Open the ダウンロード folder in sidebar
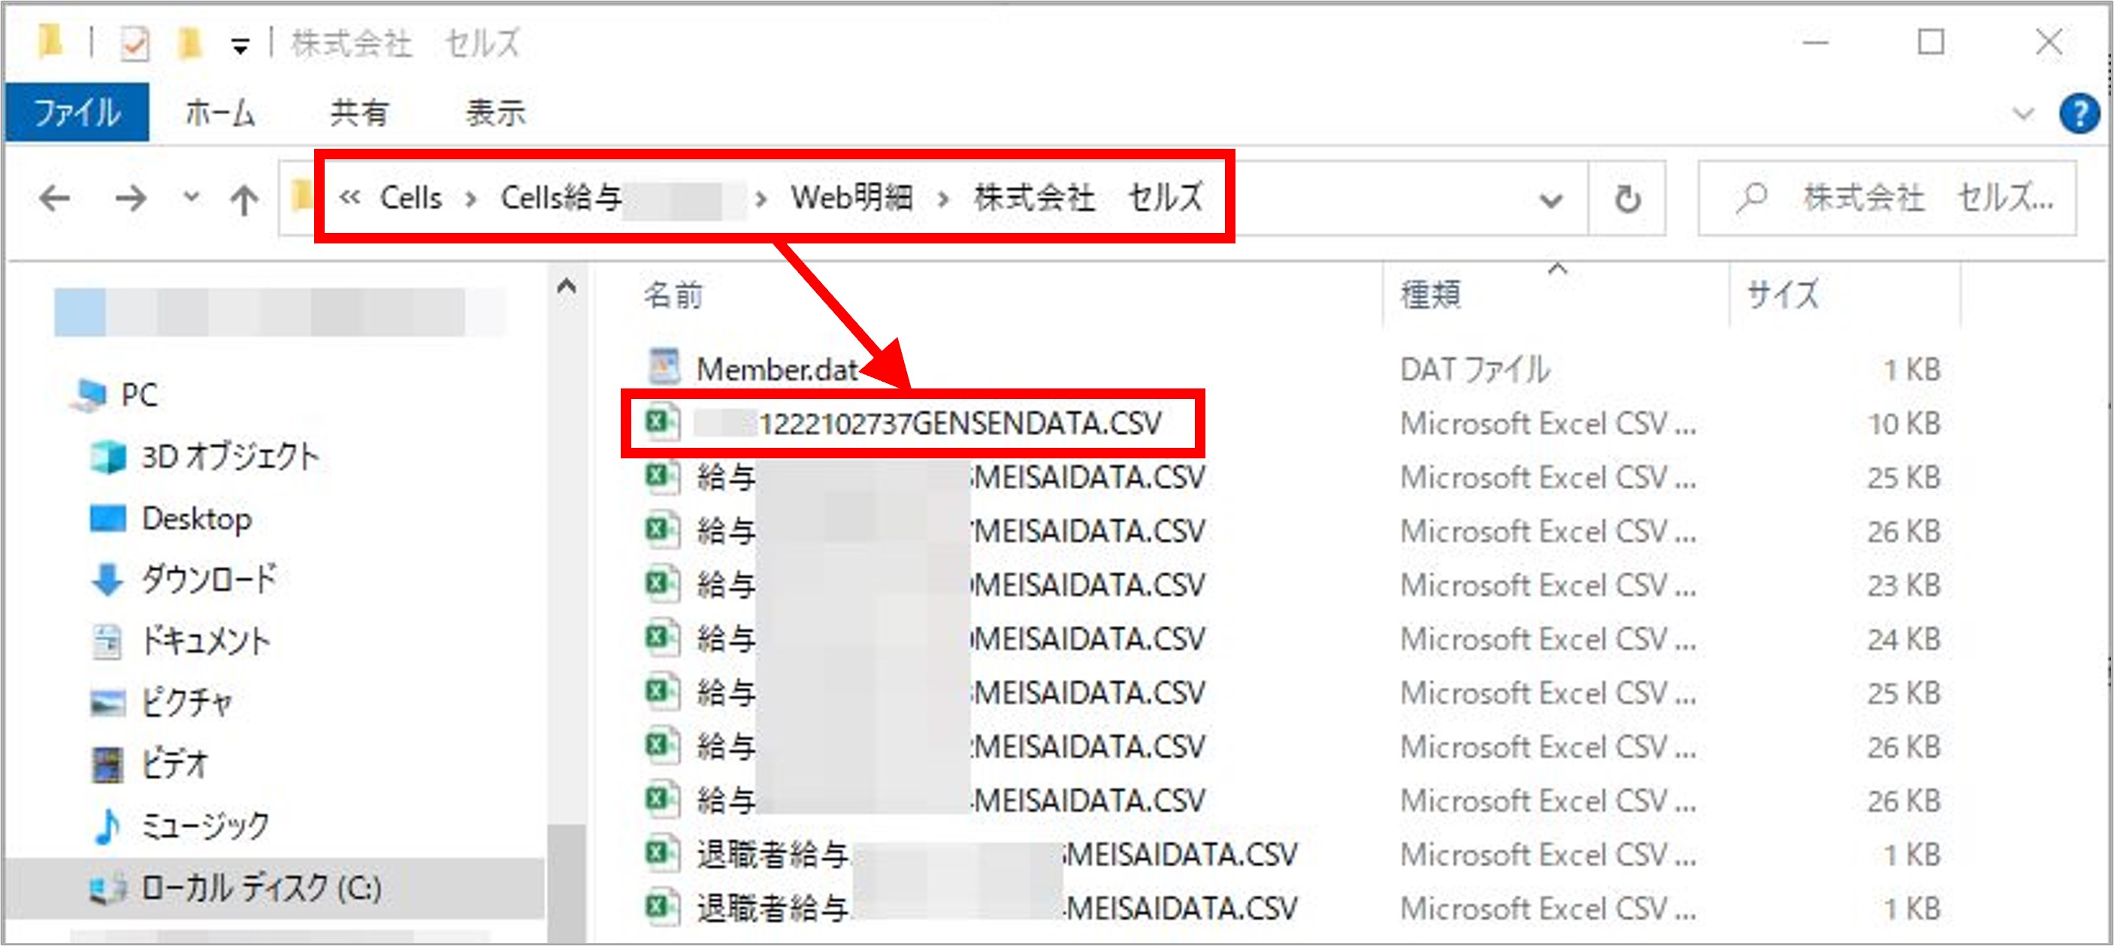This screenshot has height=946, width=2114. (x=208, y=579)
